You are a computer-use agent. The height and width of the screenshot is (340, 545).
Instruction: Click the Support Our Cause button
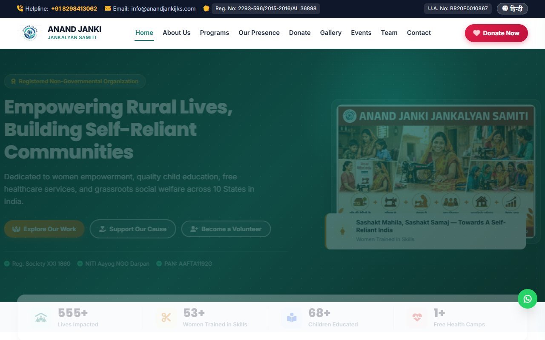pyautogui.click(x=133, y=229)
